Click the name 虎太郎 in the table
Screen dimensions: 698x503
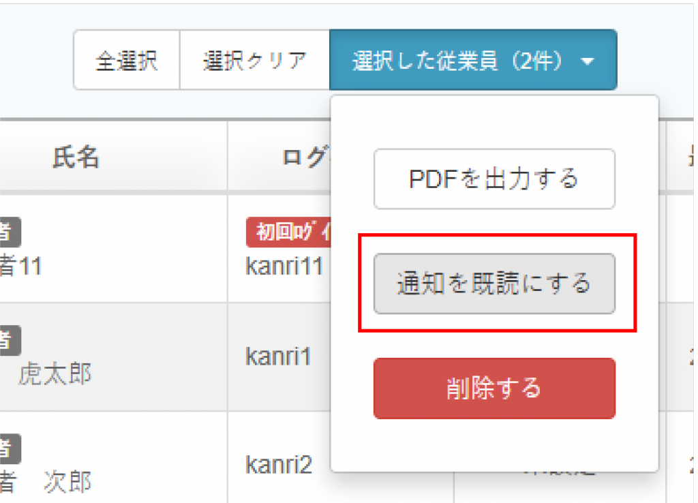(x=55, y=374)
